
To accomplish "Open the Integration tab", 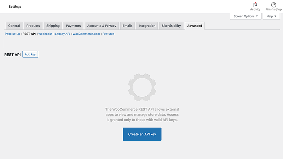I will pos(147,26).
